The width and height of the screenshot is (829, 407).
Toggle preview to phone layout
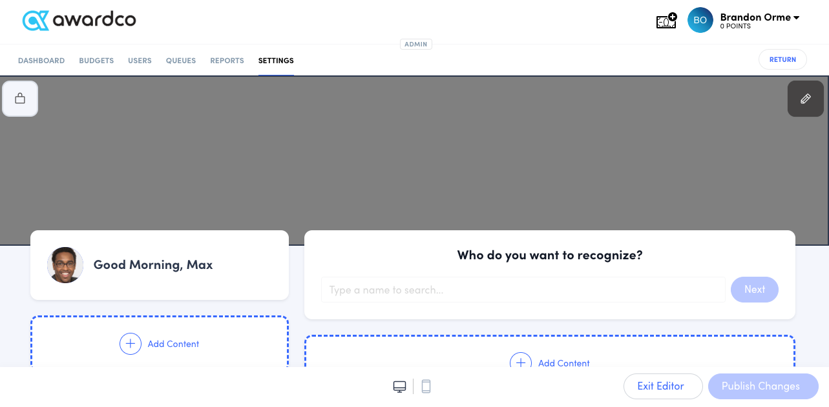click(426, 386)
